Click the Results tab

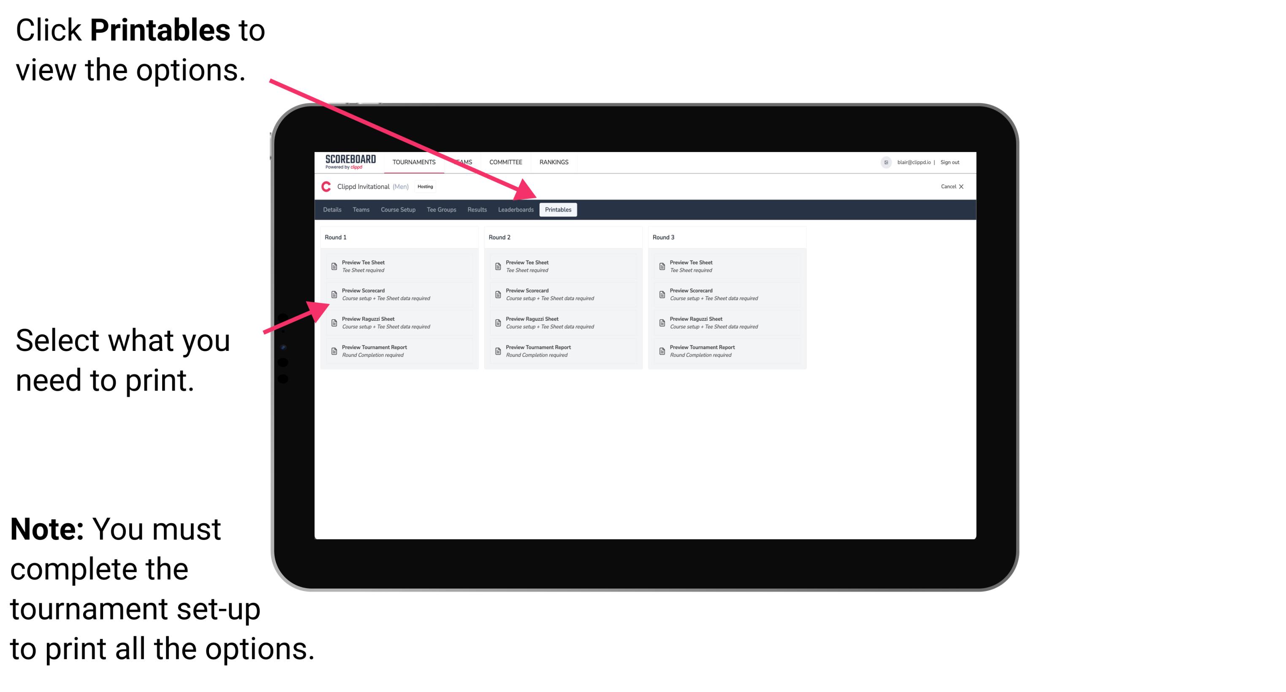point(475,210)
